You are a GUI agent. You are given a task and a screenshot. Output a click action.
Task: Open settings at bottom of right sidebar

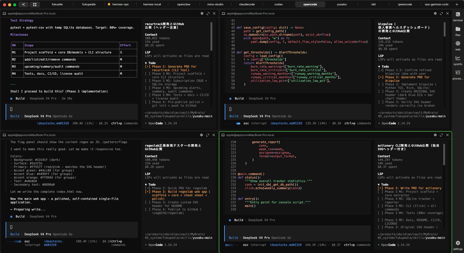pyautogui.click(x=458, y=245)
